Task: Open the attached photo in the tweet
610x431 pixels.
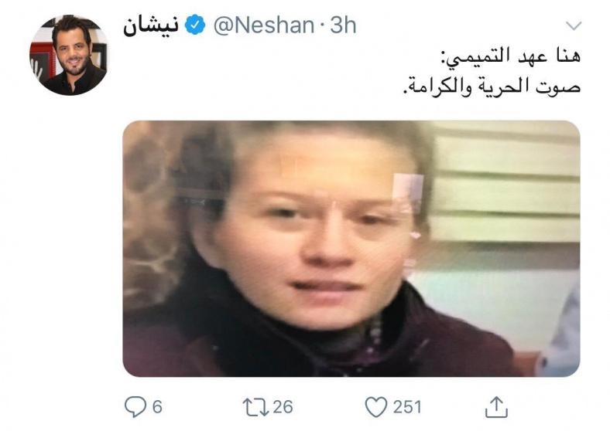Action: pos(351,249)
